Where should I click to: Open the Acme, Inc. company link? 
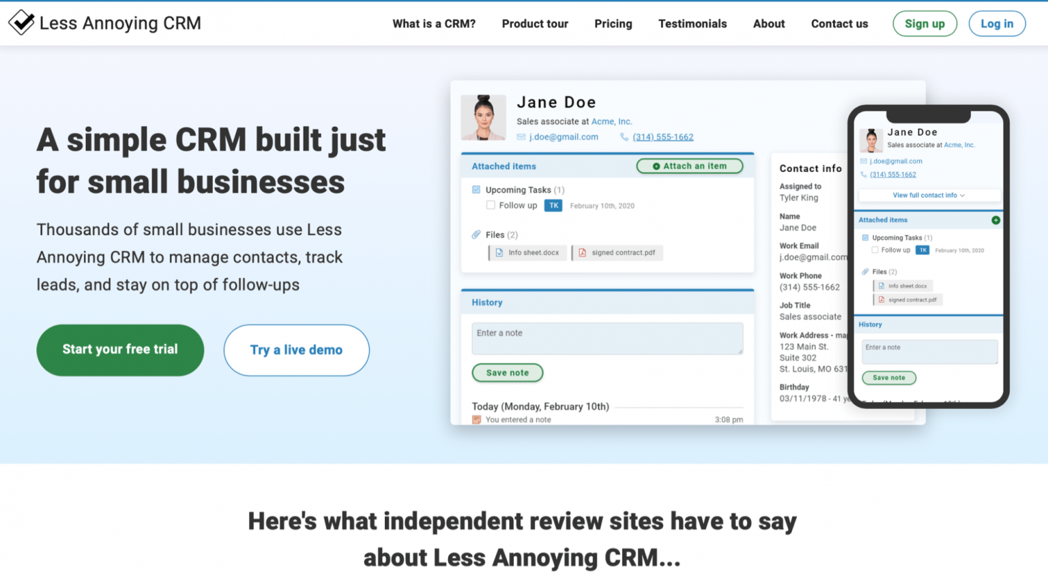click(612, 121)
